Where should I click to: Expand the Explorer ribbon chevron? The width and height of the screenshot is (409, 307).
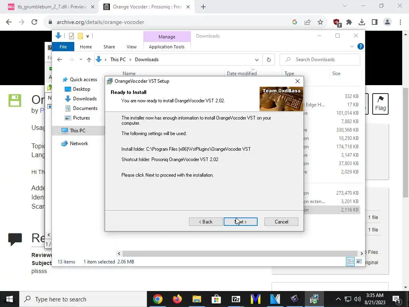pyautogui.click(x=351, y=46)
